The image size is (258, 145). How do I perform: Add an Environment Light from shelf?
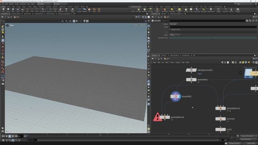179,10
